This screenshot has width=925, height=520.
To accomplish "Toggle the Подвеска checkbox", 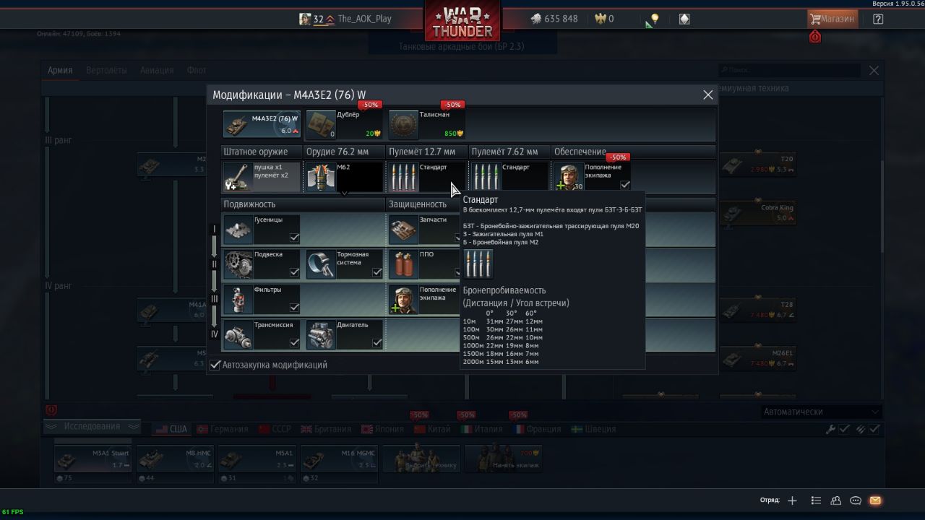I will (294, 272).
